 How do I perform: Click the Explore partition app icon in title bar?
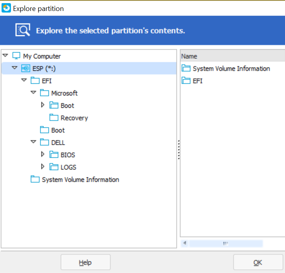pyautogui.click(x=6, y=8)
